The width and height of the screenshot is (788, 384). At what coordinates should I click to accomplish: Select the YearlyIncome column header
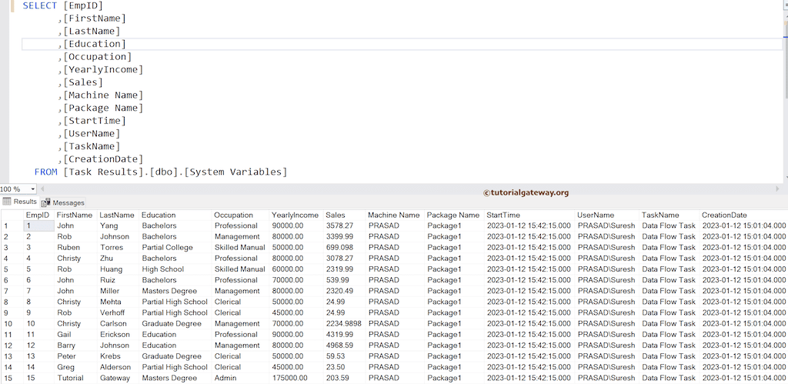[296, 215]
